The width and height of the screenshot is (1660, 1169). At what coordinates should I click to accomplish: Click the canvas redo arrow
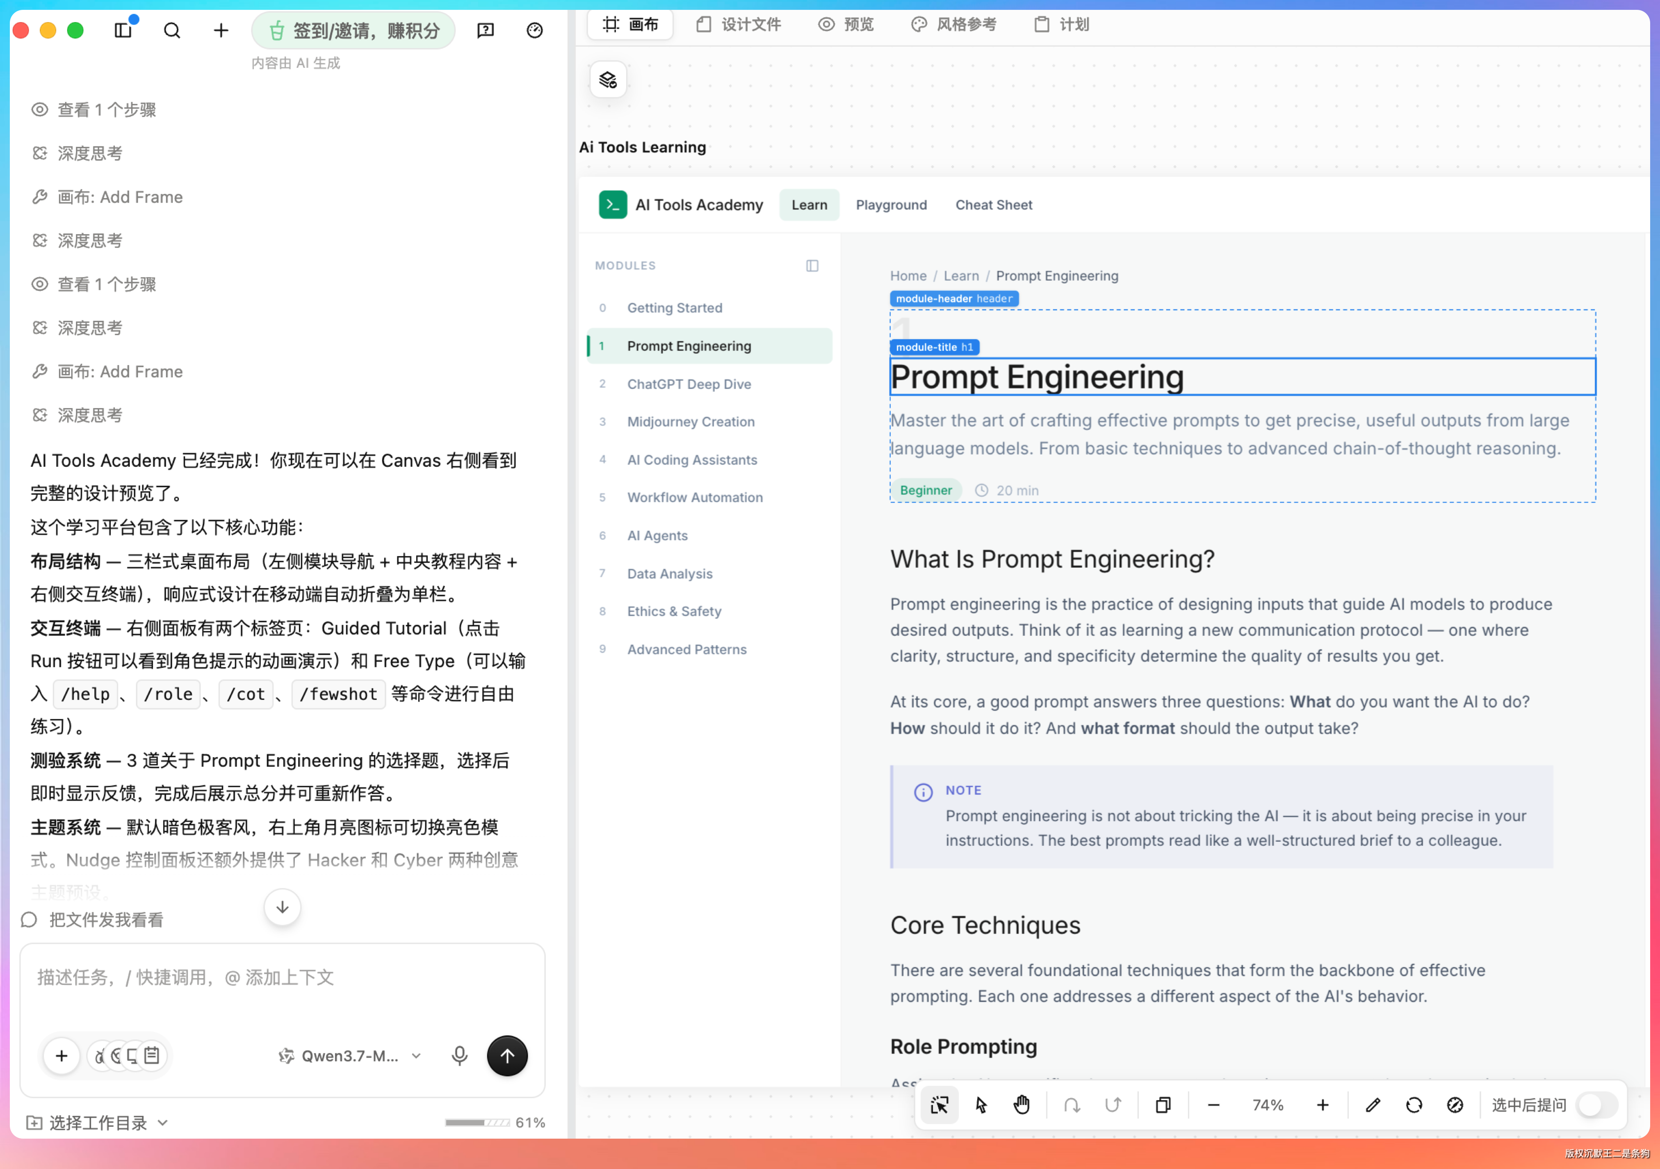tap(1113, 1105)
